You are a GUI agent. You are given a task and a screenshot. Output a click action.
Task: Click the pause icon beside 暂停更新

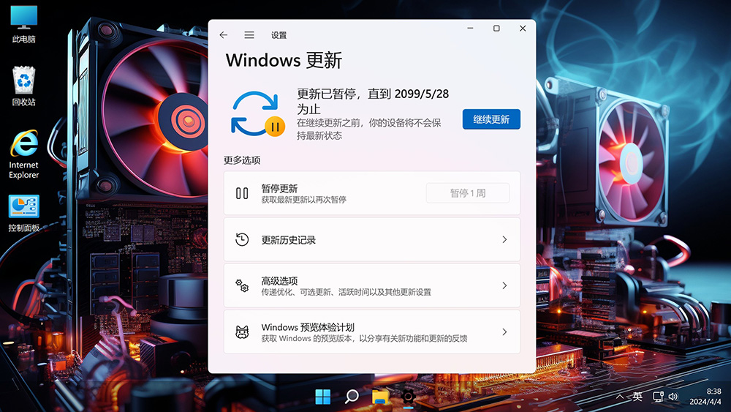242,193
